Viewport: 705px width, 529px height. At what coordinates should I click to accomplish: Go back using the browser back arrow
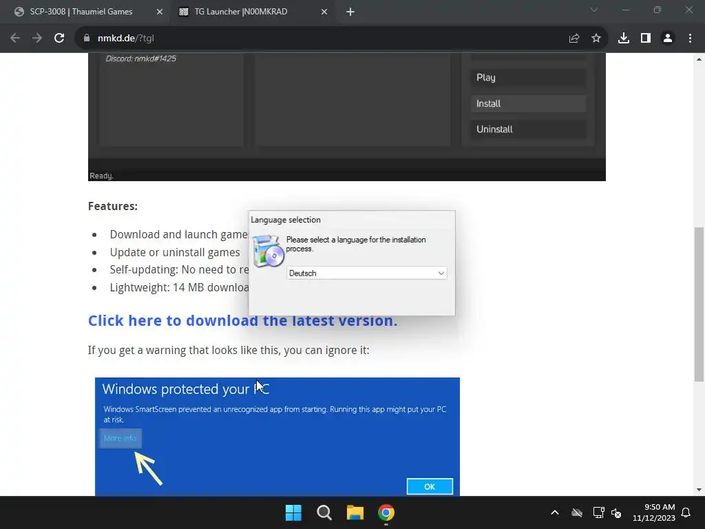click(15, 39)
